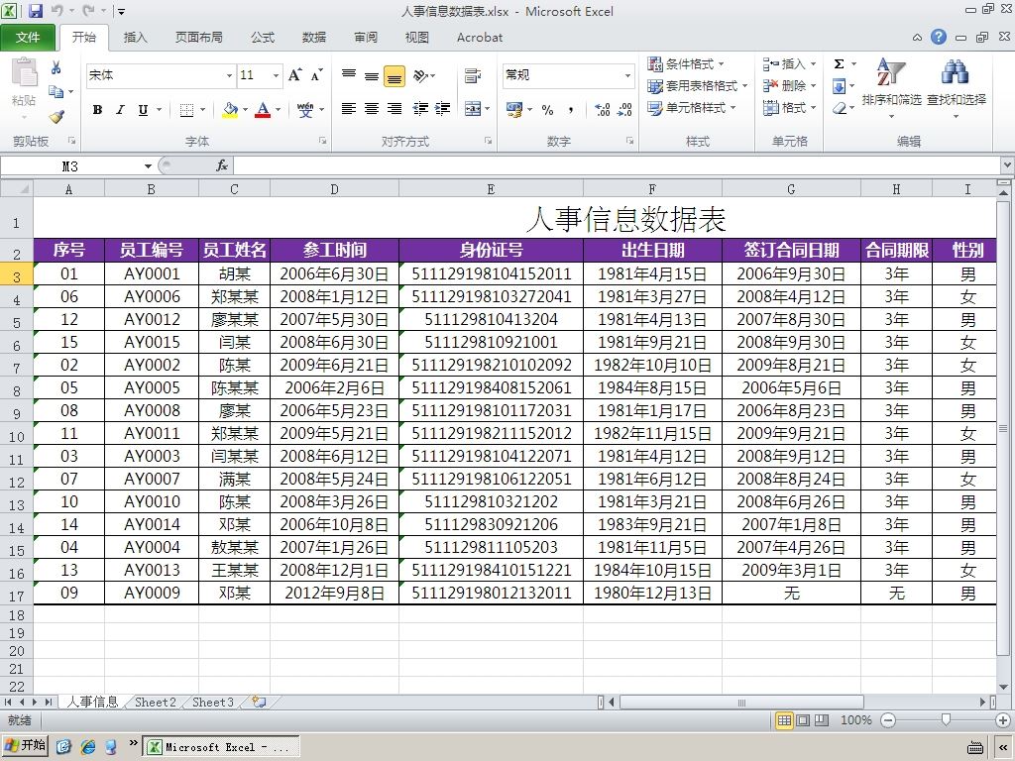Increase font size with the larger A icon
The height and width of the screenshot is (761, 1015).
pyautogui.click(x=295, y=75)
